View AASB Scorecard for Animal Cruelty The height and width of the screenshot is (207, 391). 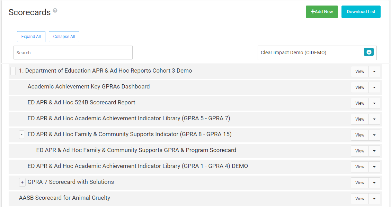click(x=359, y=199)
